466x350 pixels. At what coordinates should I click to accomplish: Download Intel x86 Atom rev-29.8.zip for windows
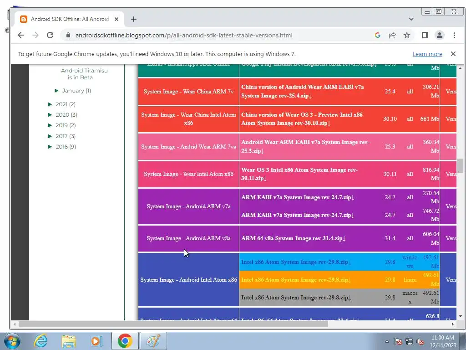(x=296, y=262)
